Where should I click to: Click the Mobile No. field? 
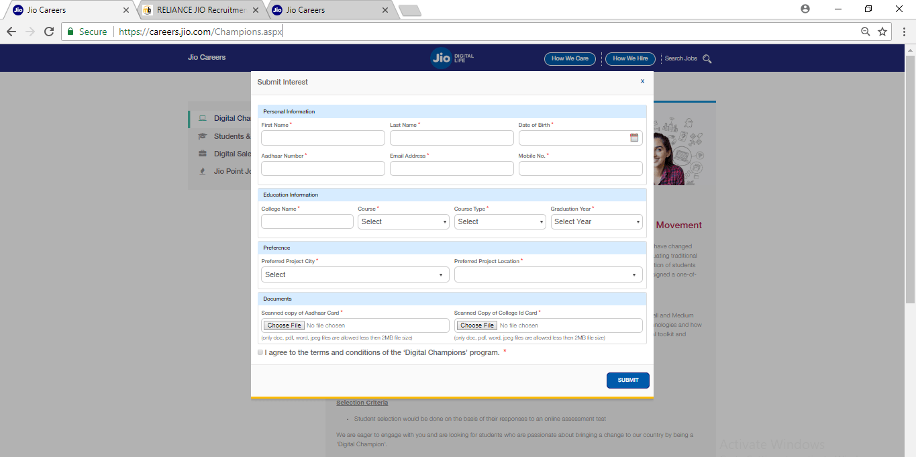click(x=580, y=168)
